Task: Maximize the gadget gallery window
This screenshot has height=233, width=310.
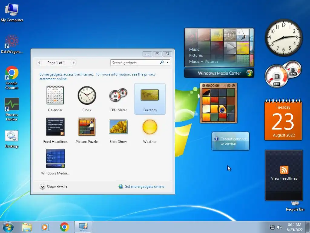Action: click(x=157, y=54)
